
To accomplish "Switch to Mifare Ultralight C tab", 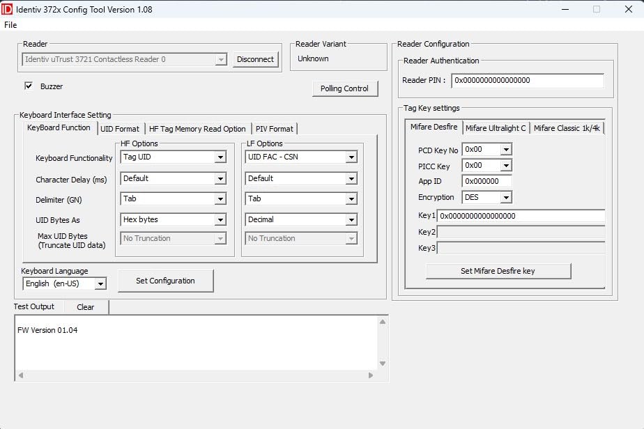I will (496, 128).
